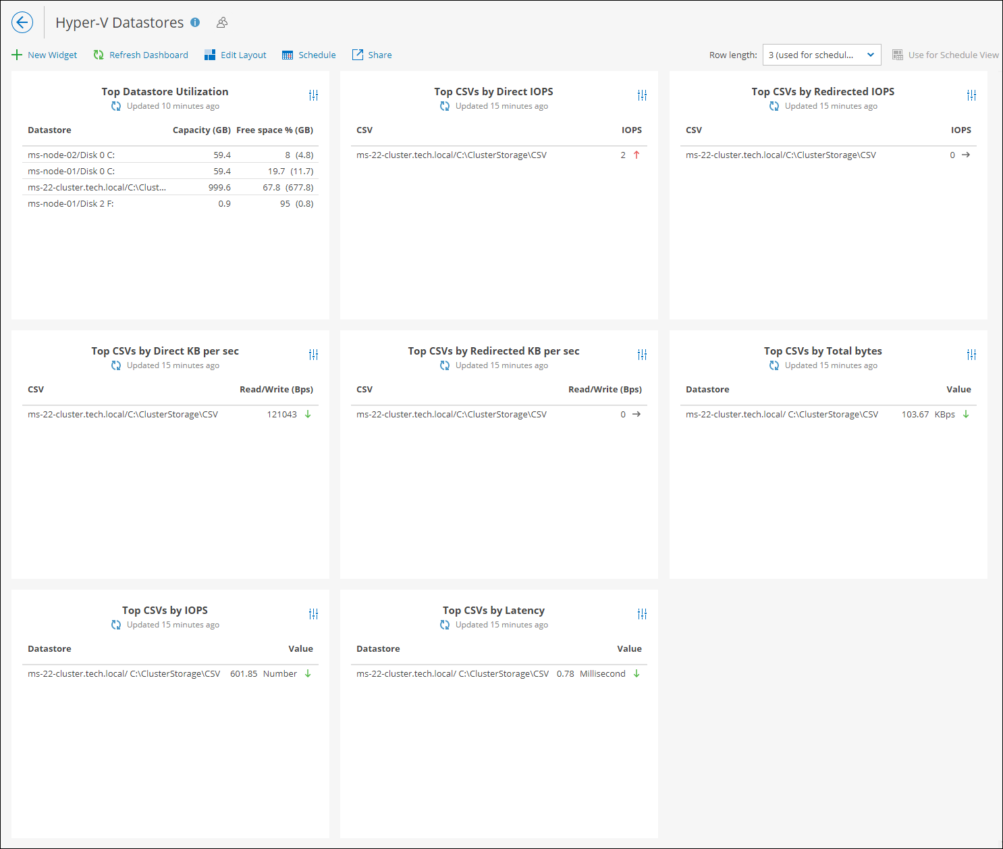Select the ms-node-02/Disk 0 C: datastore row
This screenshot has height=849, width=1003.
[170, 155]
